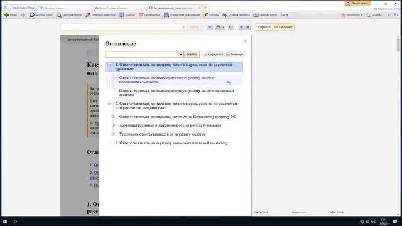Expand the Административная ответственность node
Screen dimensions: 402x226
113,125
